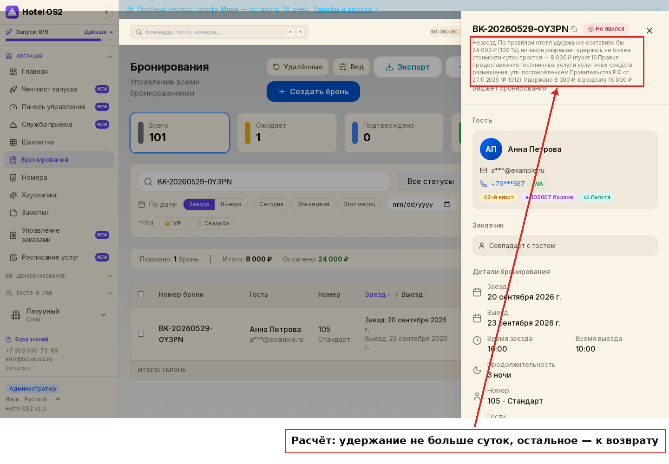Click the Создать бронь button
Screen dimensions: 669x464
313,91
